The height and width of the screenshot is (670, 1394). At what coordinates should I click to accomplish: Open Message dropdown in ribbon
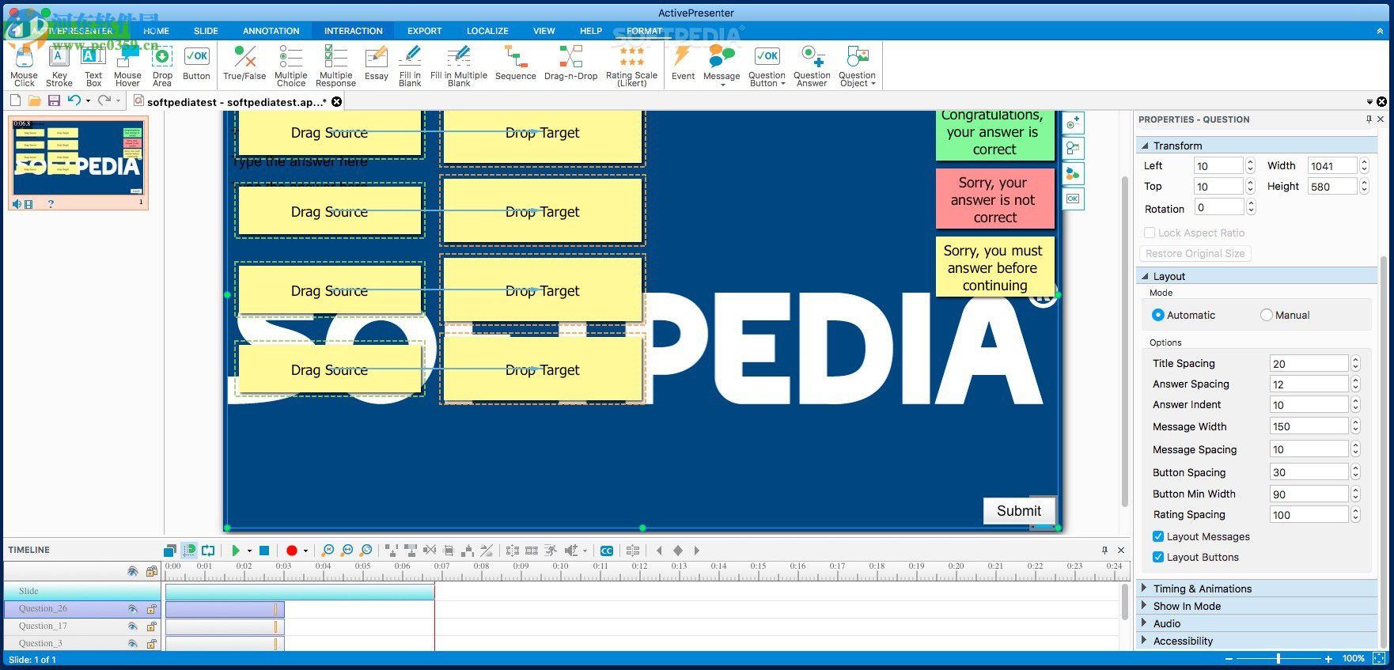[722, 66]
